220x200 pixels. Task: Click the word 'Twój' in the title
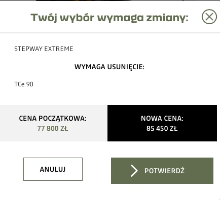[x=44, y=18]
